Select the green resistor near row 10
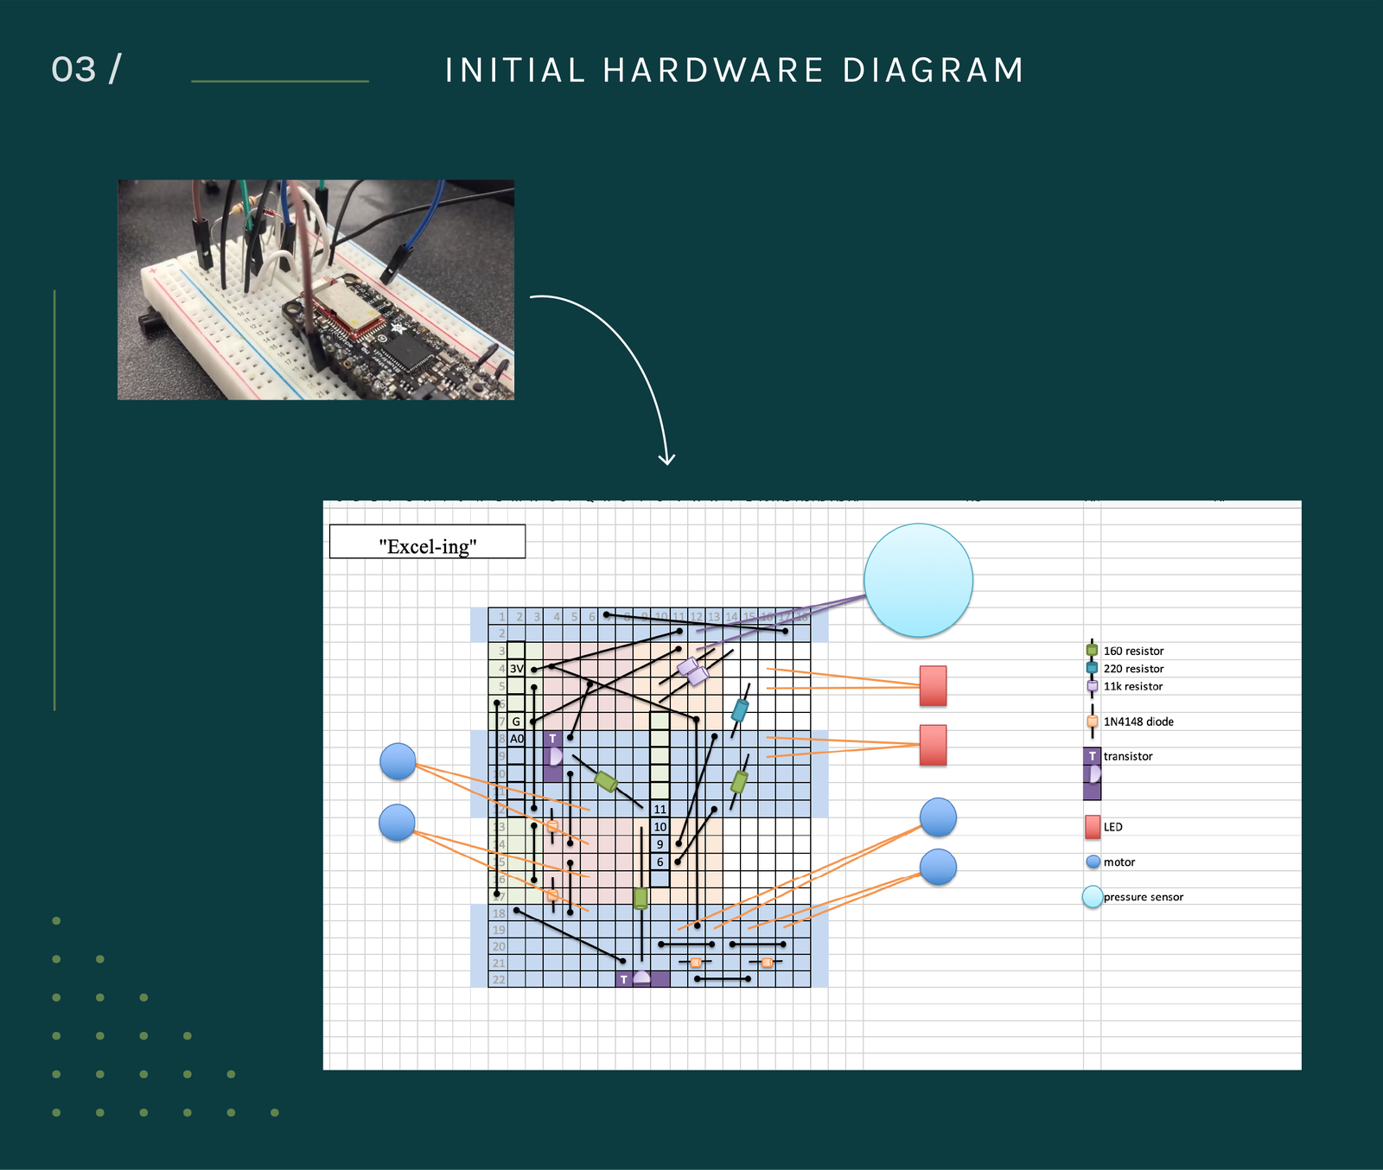The height and width of the screenshot is (1170, 1383). coord(608,780)
